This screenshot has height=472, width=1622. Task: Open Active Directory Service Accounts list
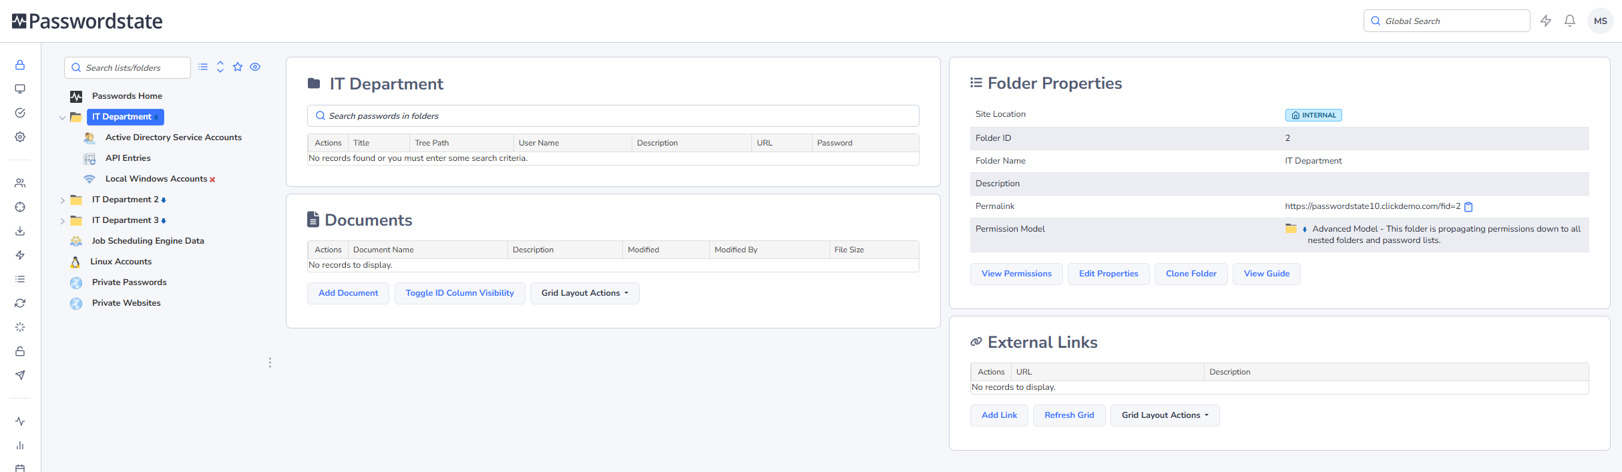173,138
